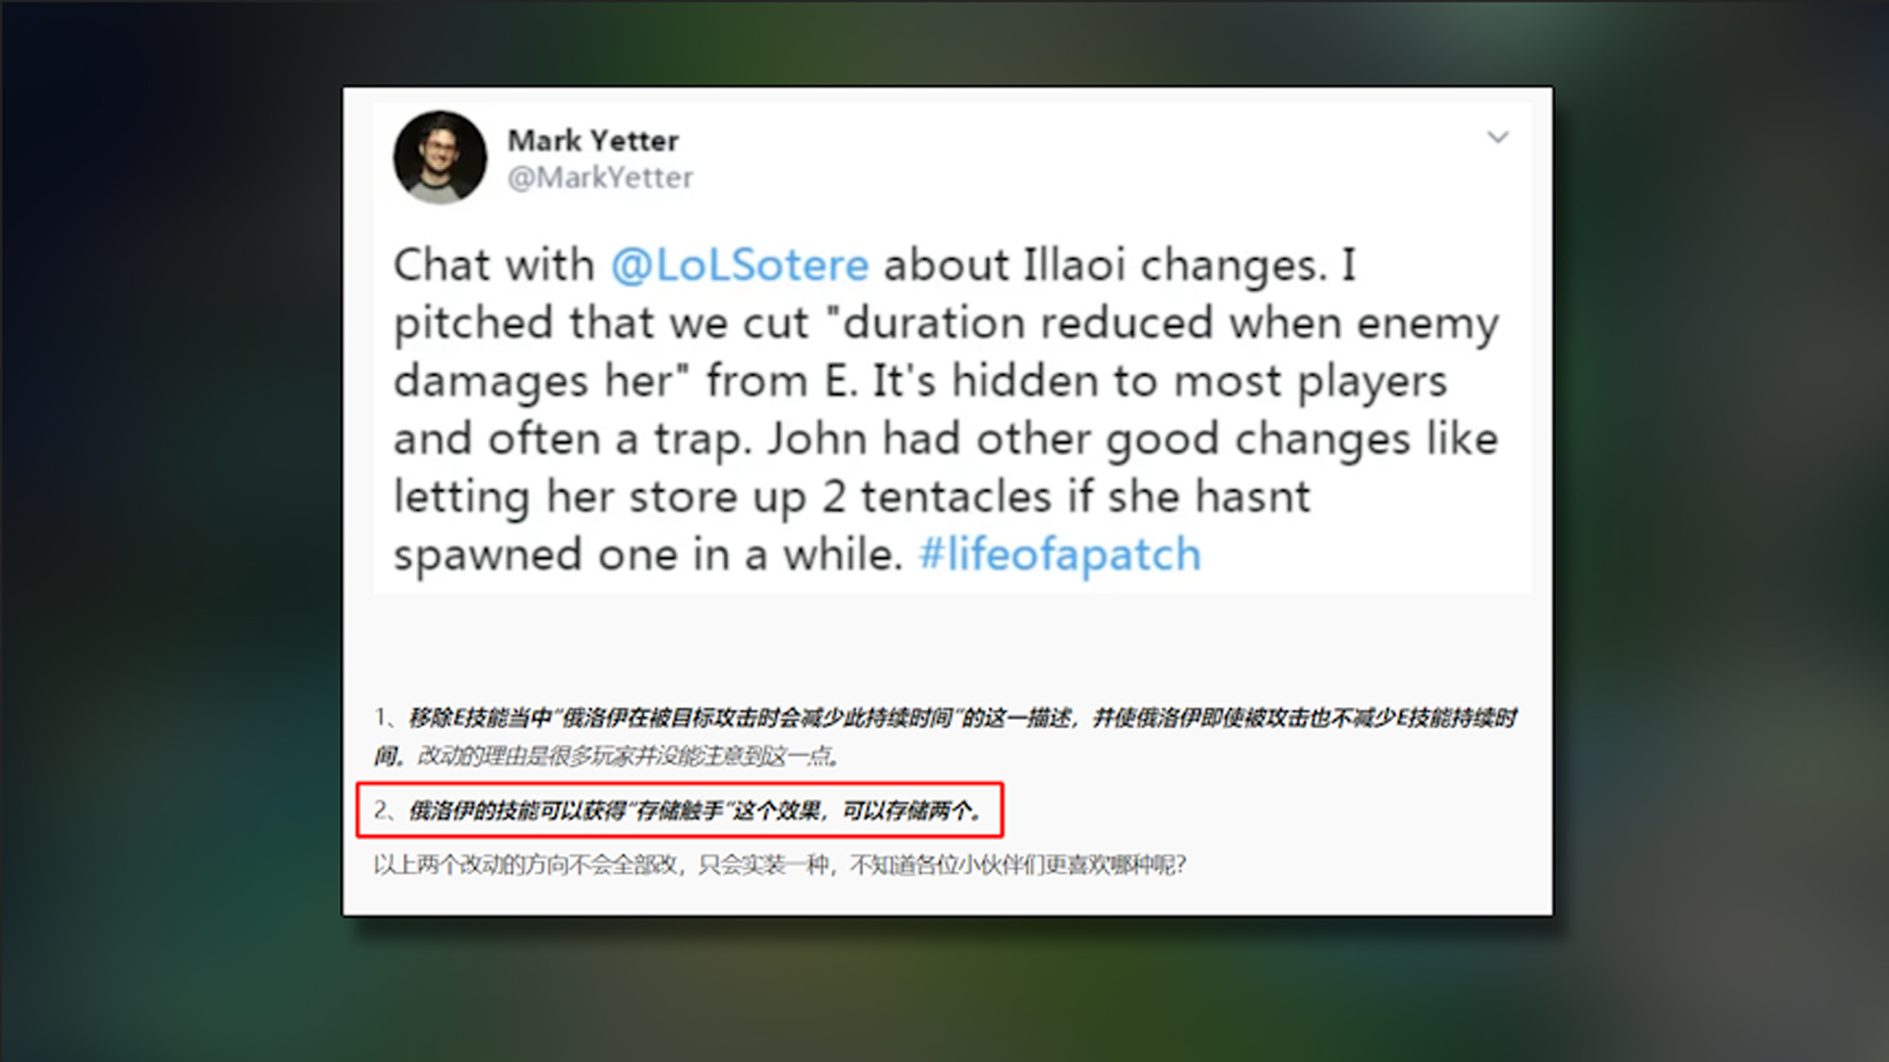The height and width of the screenshot is (1062, 1889).
Task: Click the "1、" number marker of the first point
Action: (x=388, y=718)
